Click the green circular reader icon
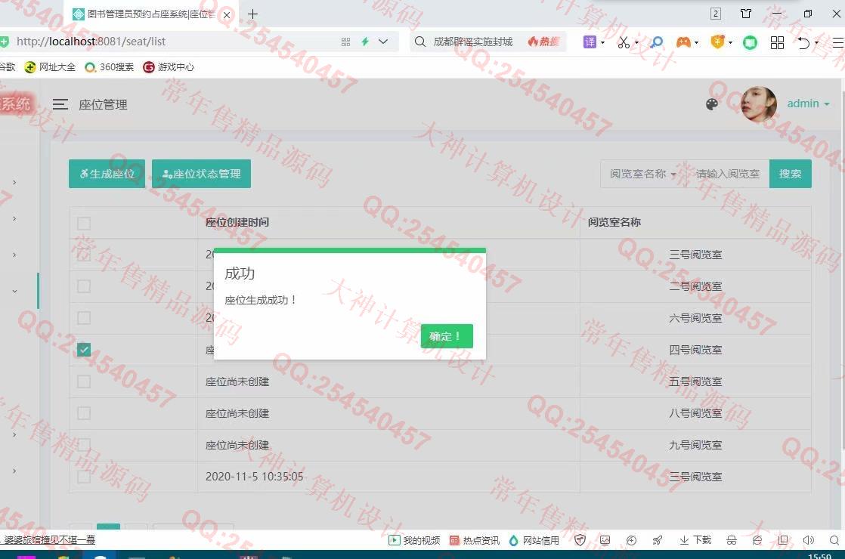The width and height of the screenshot is (845, 559). tap(751, 42)
